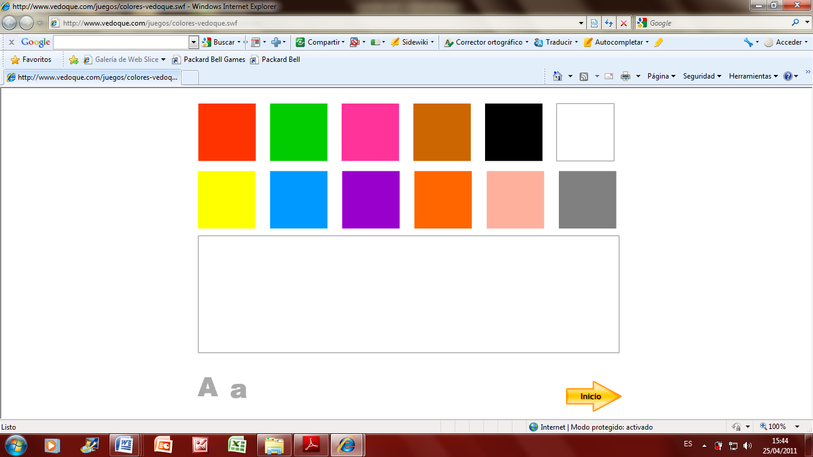The width and height of the screenshot is (813, 457).
Task: Click the Google toolbar highlighter pen icon
Action: [658, 42]
